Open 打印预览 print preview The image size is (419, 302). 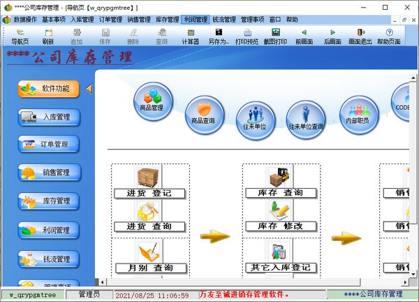click(247, 36)
